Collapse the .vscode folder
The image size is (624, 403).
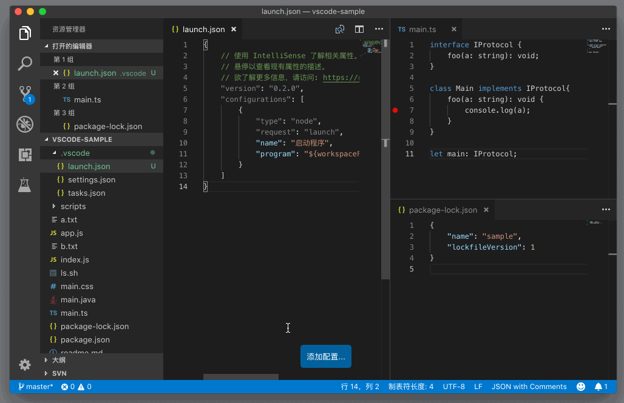tap(75, 153)
